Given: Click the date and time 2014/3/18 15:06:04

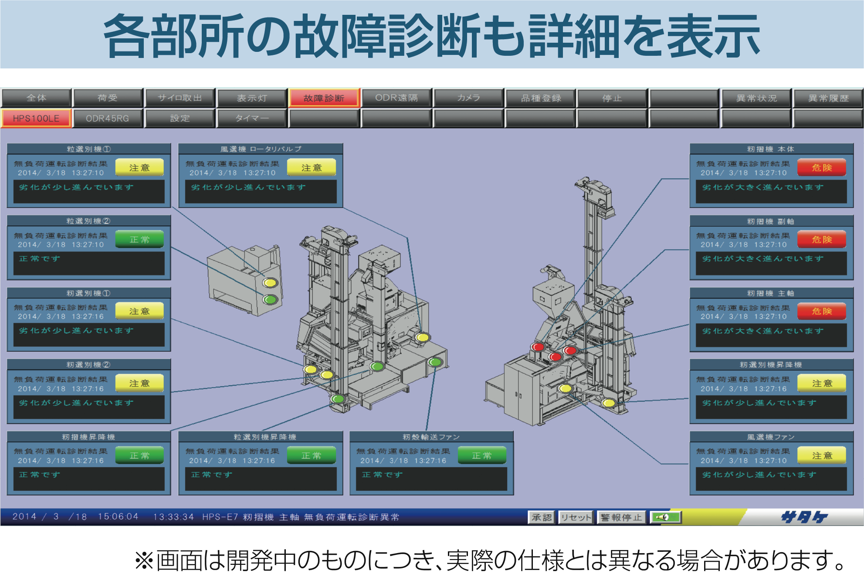Looking at the screenshot, I should pyautogui.click(x=75, y=517).
